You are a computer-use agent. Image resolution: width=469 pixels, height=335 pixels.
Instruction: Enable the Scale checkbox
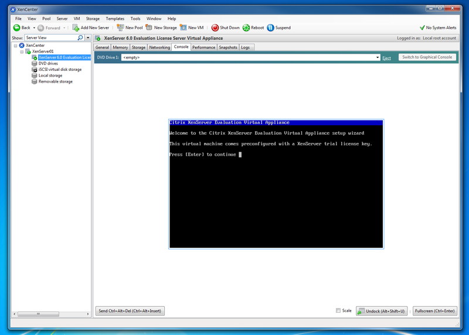(338, 310)
